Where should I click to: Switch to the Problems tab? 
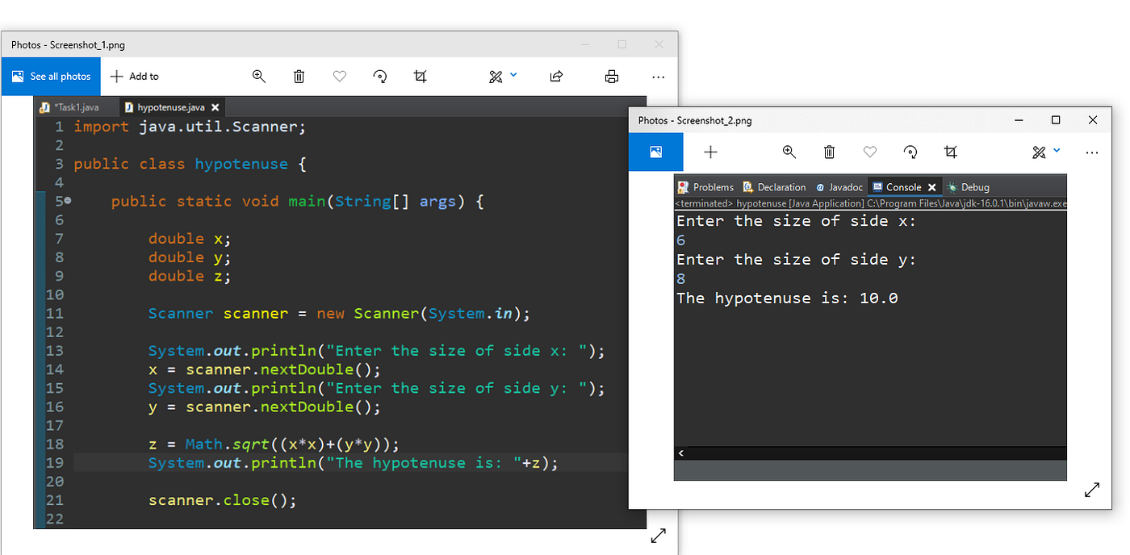706,187
